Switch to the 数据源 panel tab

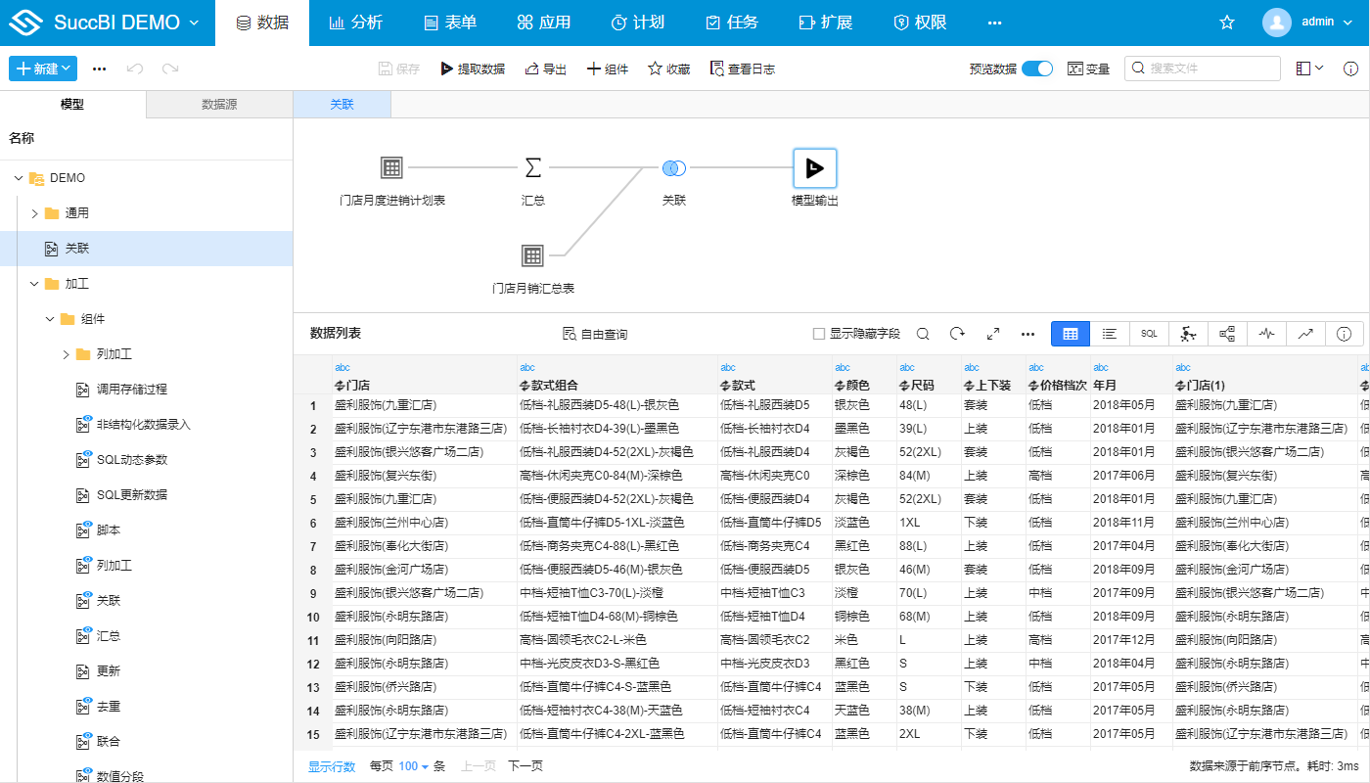point(219,104)
